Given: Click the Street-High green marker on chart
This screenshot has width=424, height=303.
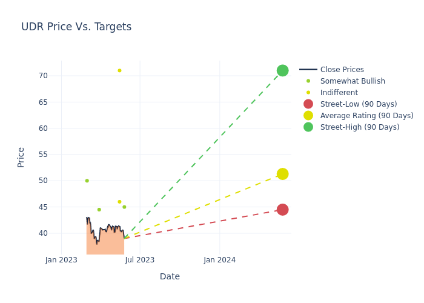Looking at the screenshot, I should [x=282, y=70].
